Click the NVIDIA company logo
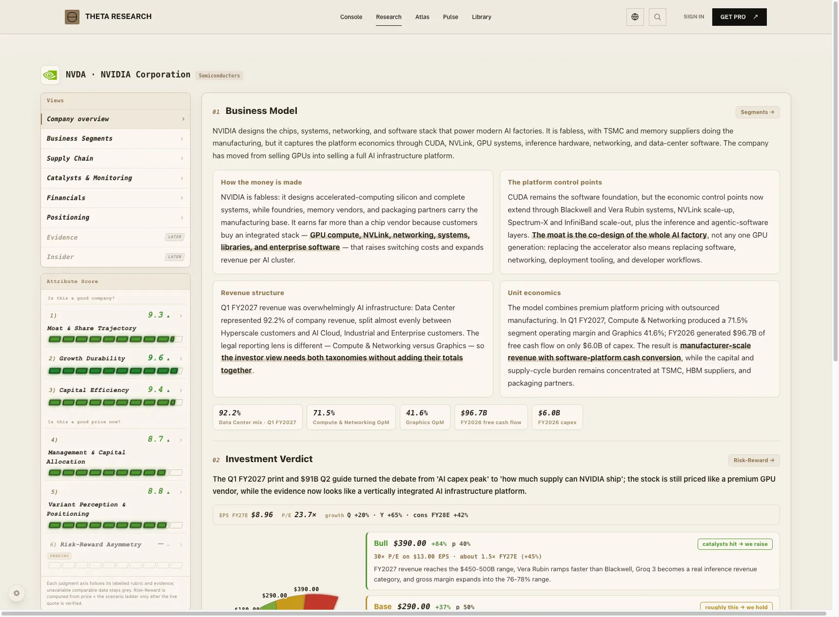This screenshot has height=617, width=839. [50, 75]
